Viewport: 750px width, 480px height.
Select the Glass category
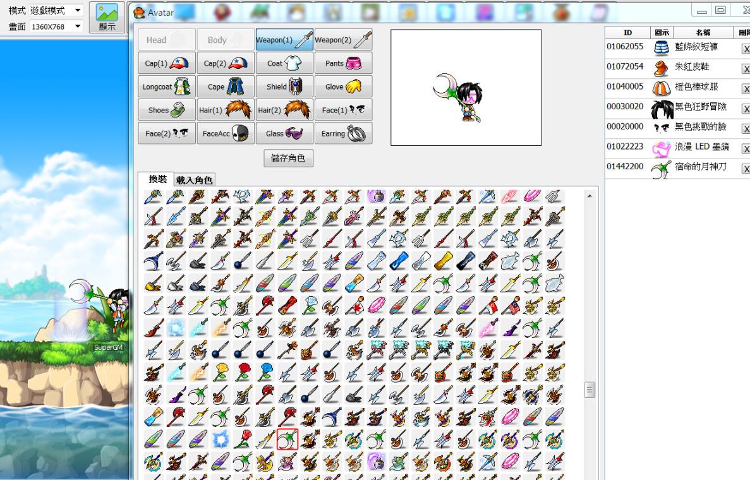tap(284, 133)
